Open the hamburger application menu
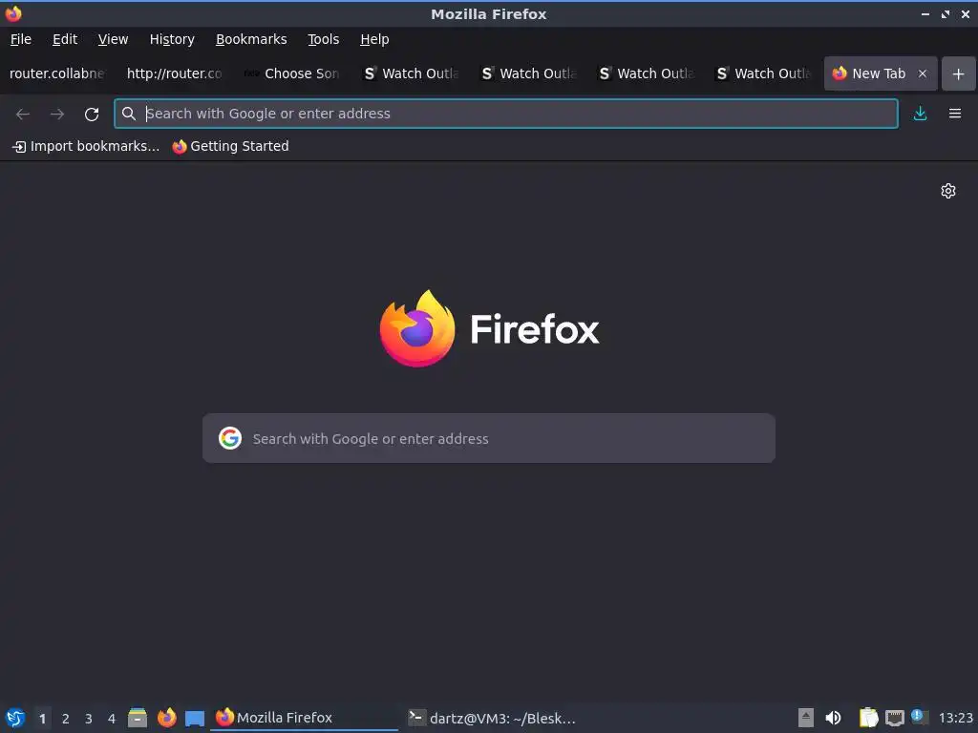 point(955,114)
